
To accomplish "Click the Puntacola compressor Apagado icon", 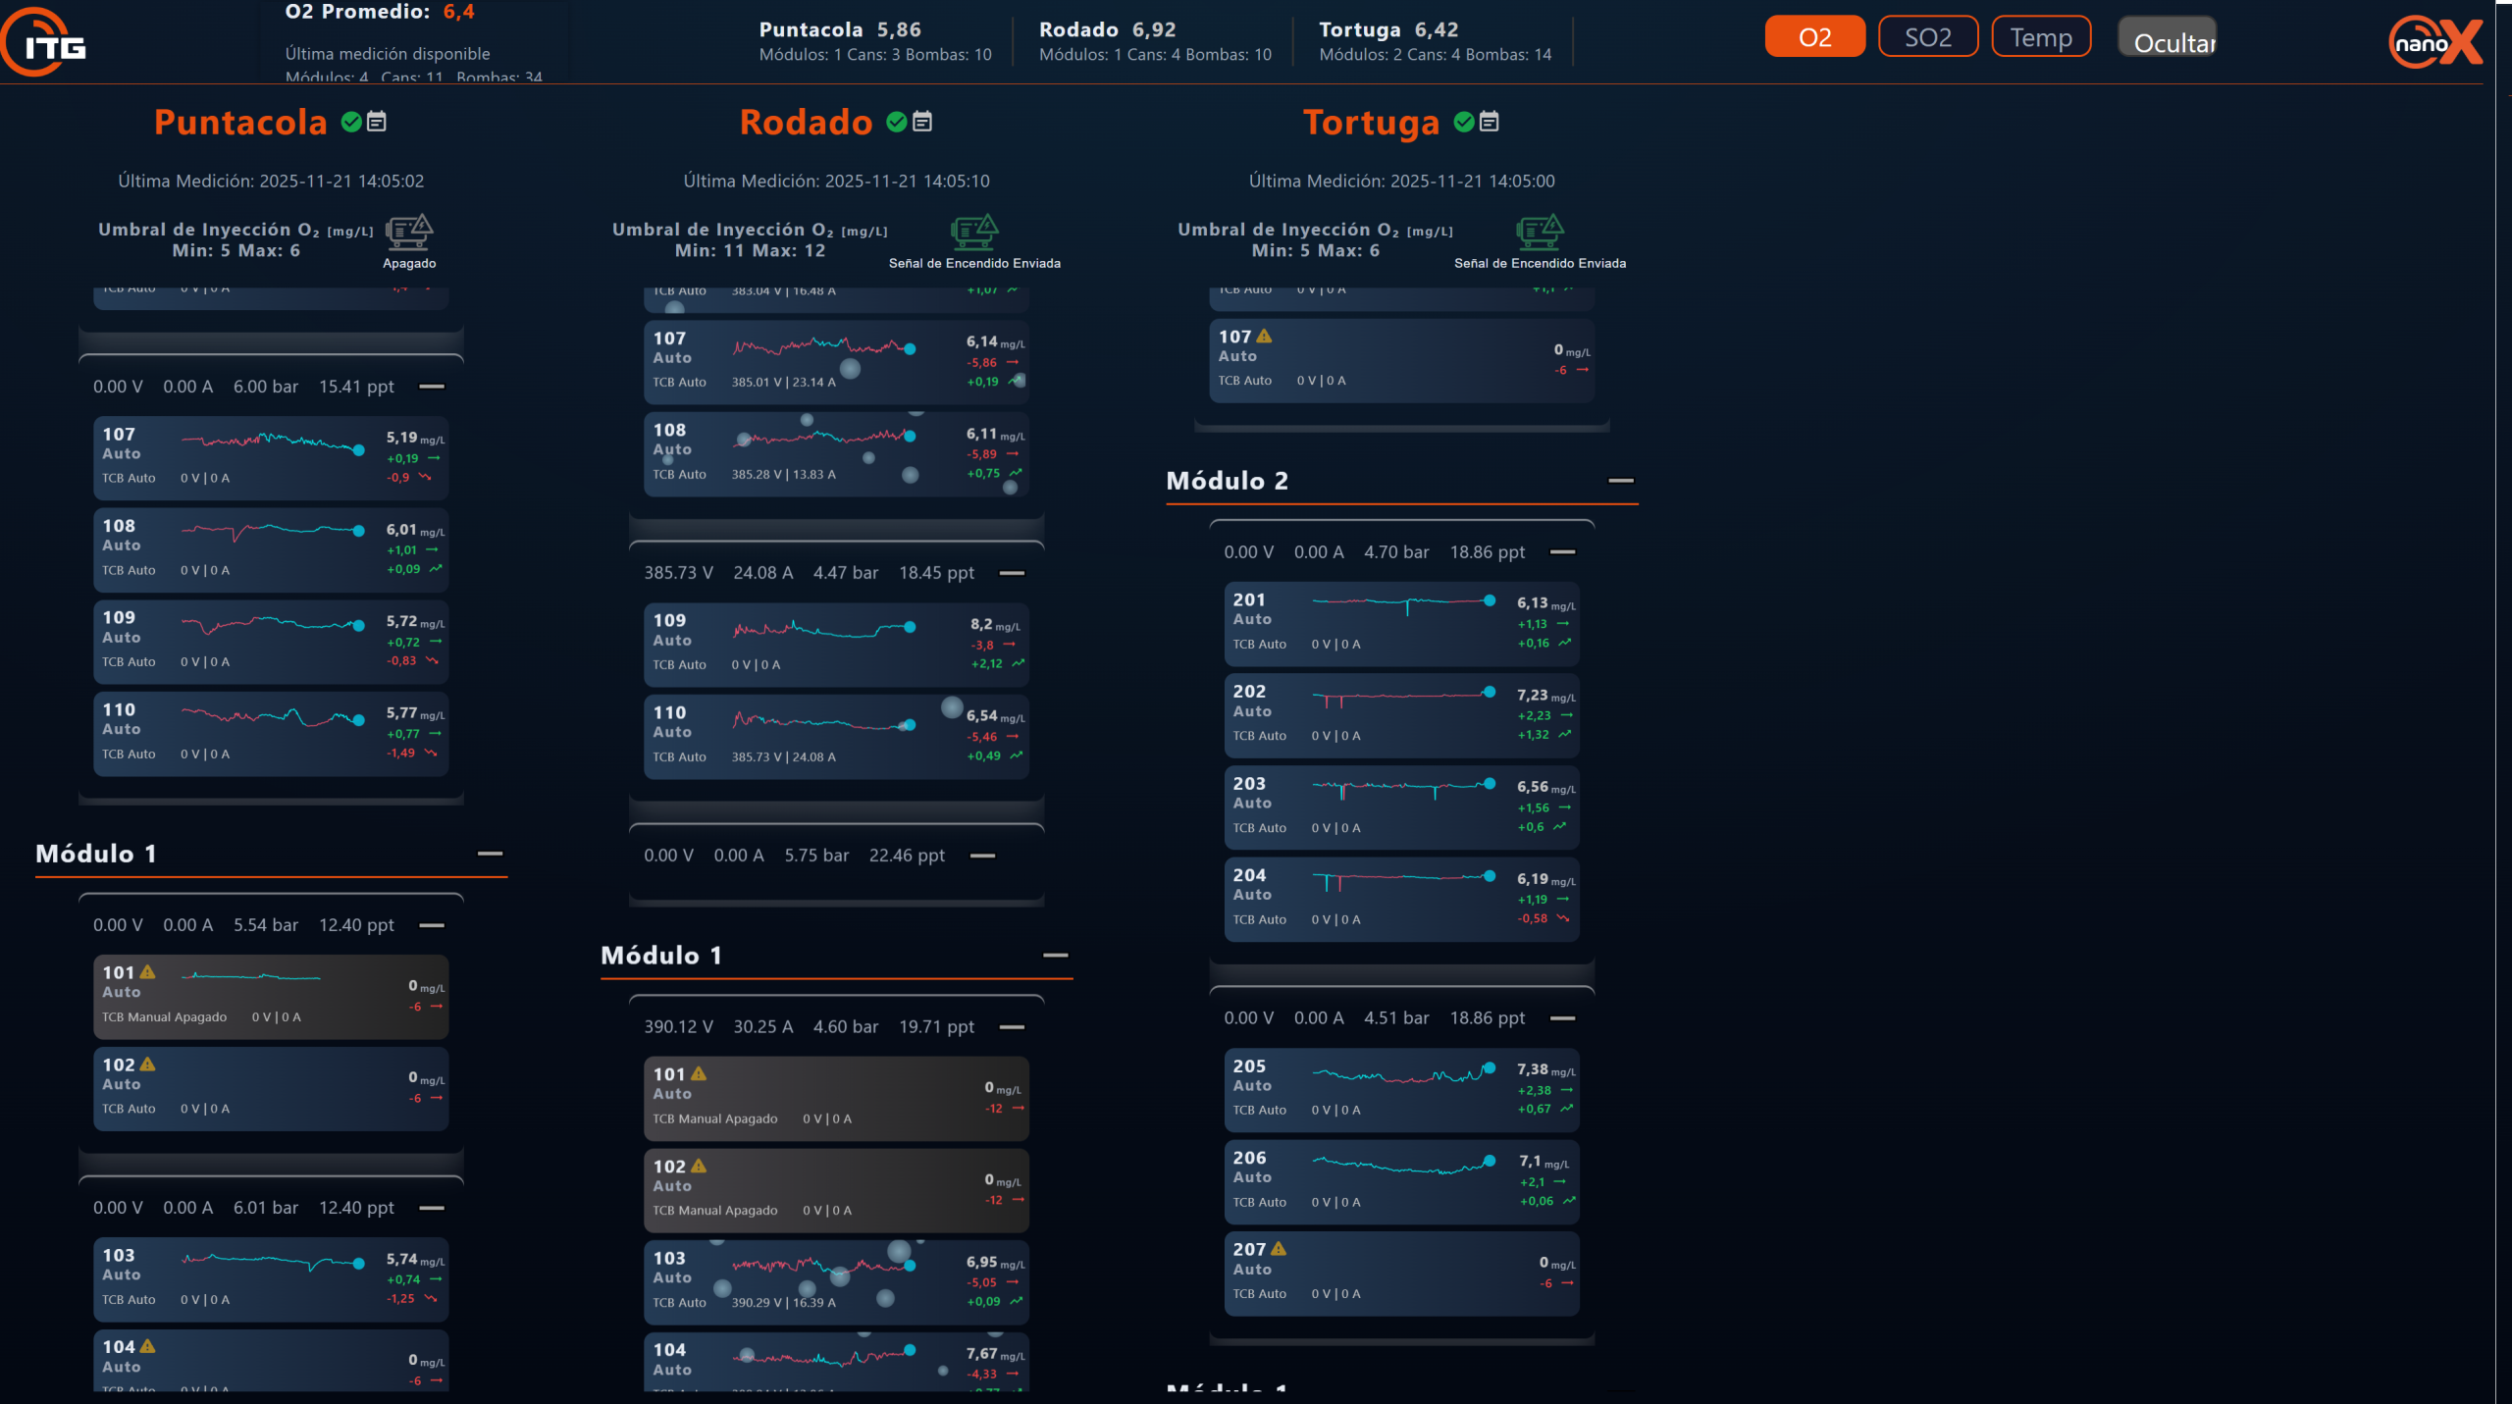I will (408, 233).
